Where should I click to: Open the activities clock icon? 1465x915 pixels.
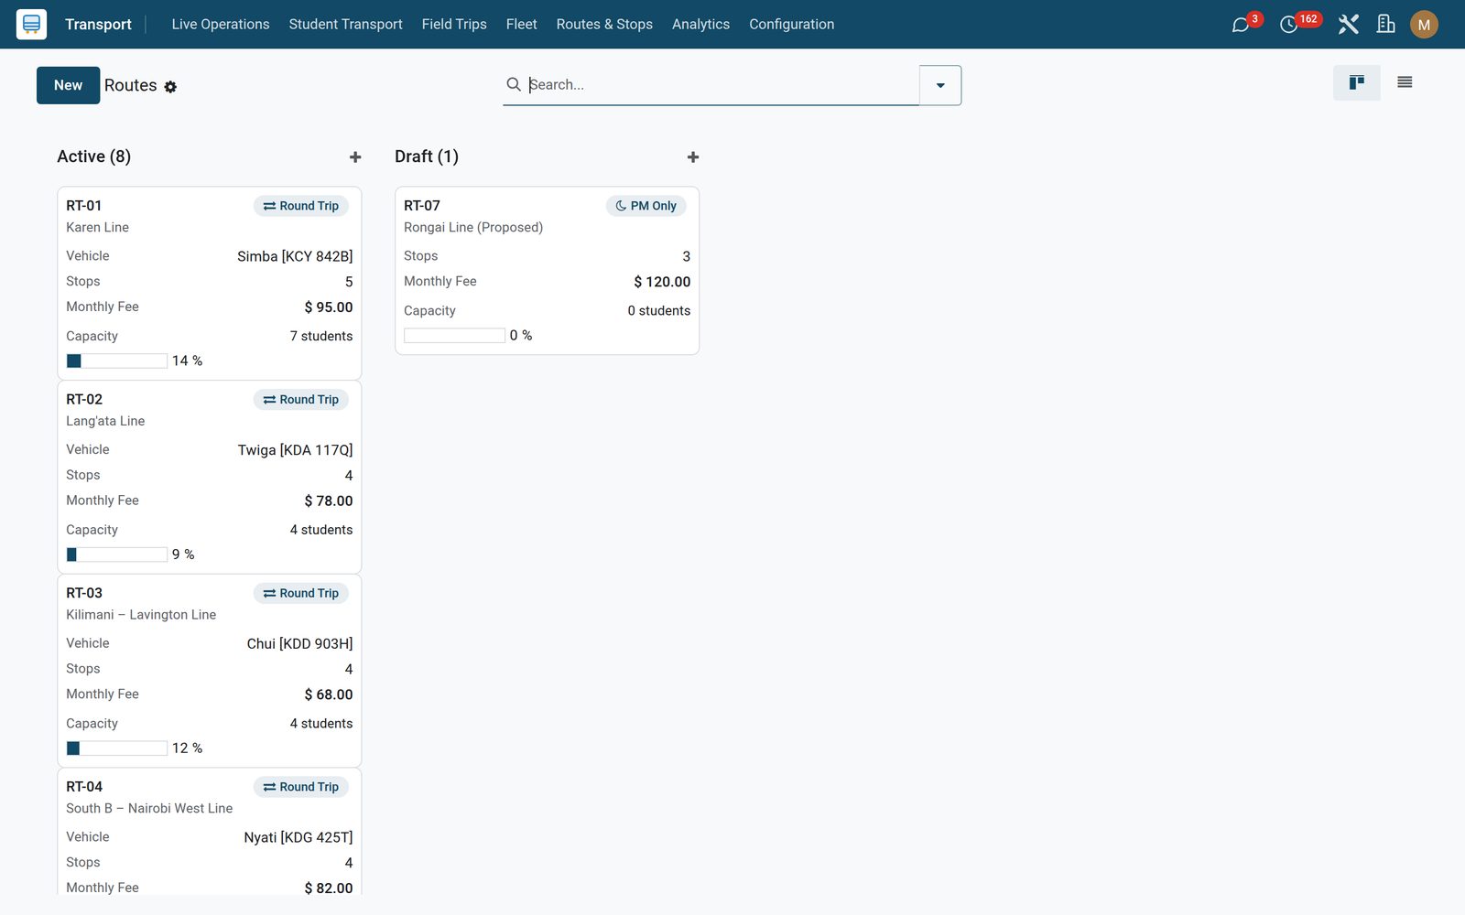click(x=1289, y=25)
